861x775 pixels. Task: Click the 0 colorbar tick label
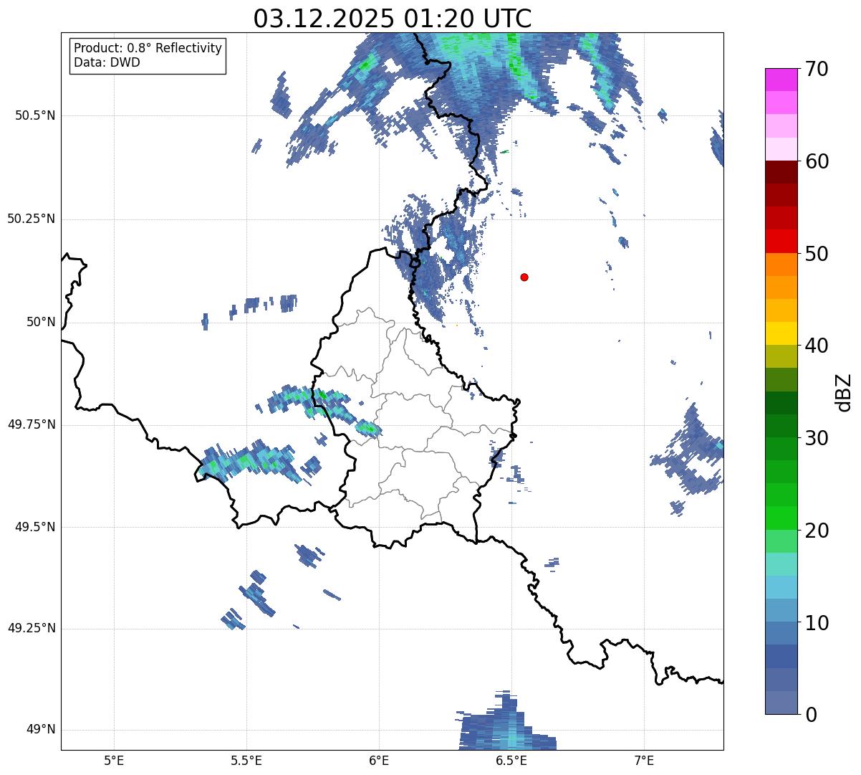coord(811,715)
